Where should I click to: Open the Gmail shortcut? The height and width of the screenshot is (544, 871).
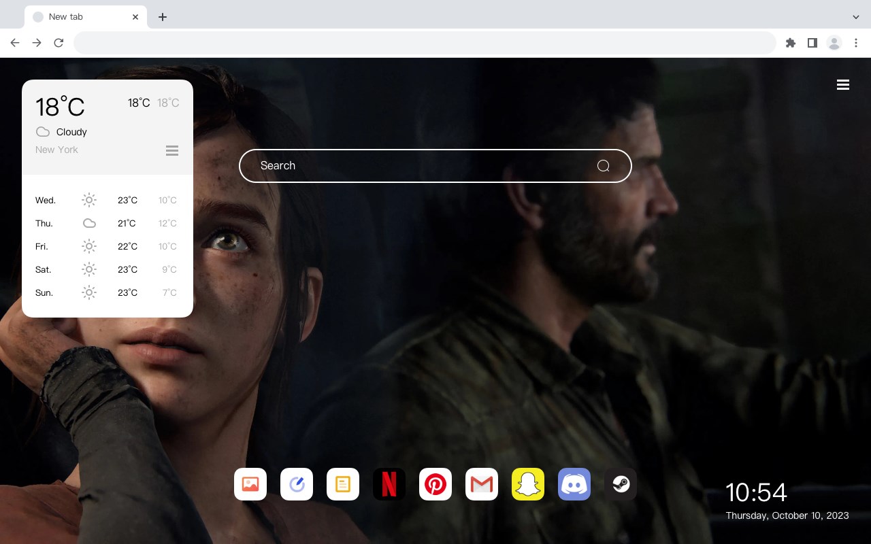[482, 484]
